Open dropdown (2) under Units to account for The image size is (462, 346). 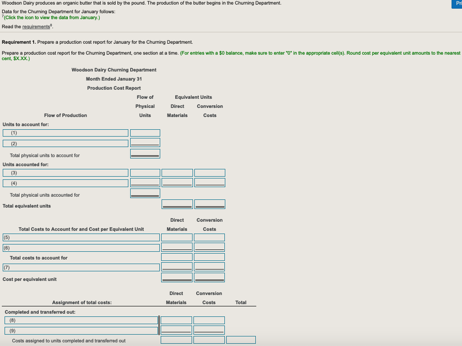click(x=65, y=143)
